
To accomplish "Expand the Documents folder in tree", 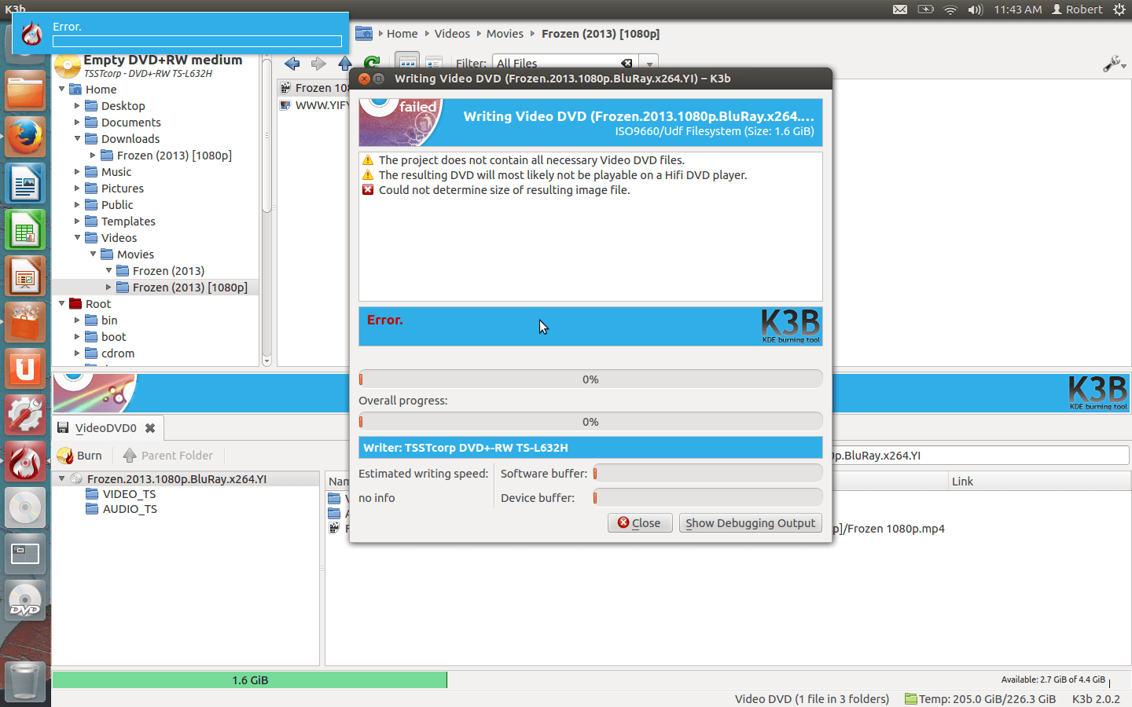I will point(77,123).
